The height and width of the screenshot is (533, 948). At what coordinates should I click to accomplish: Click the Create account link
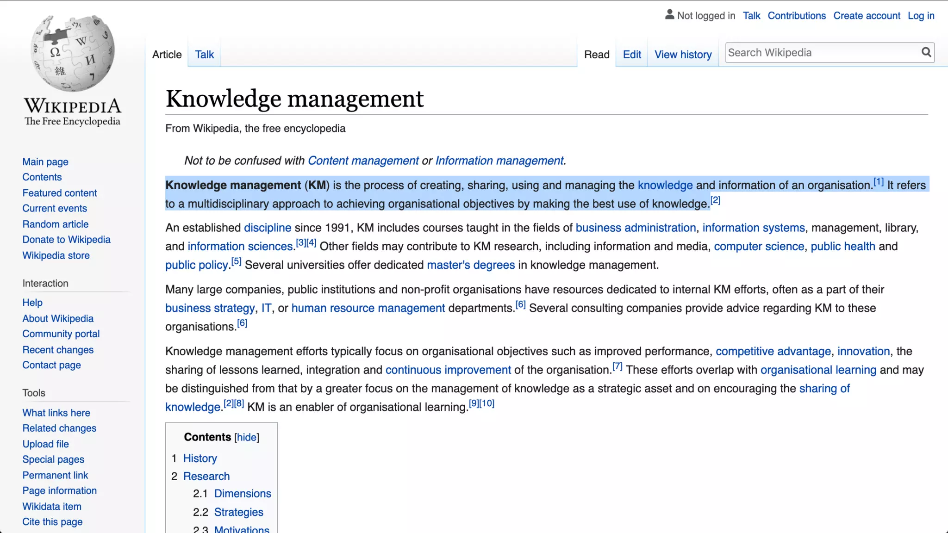867,16
